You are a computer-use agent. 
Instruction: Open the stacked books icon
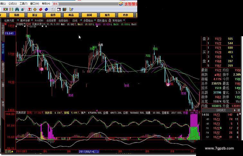click(x=65, y=9)
